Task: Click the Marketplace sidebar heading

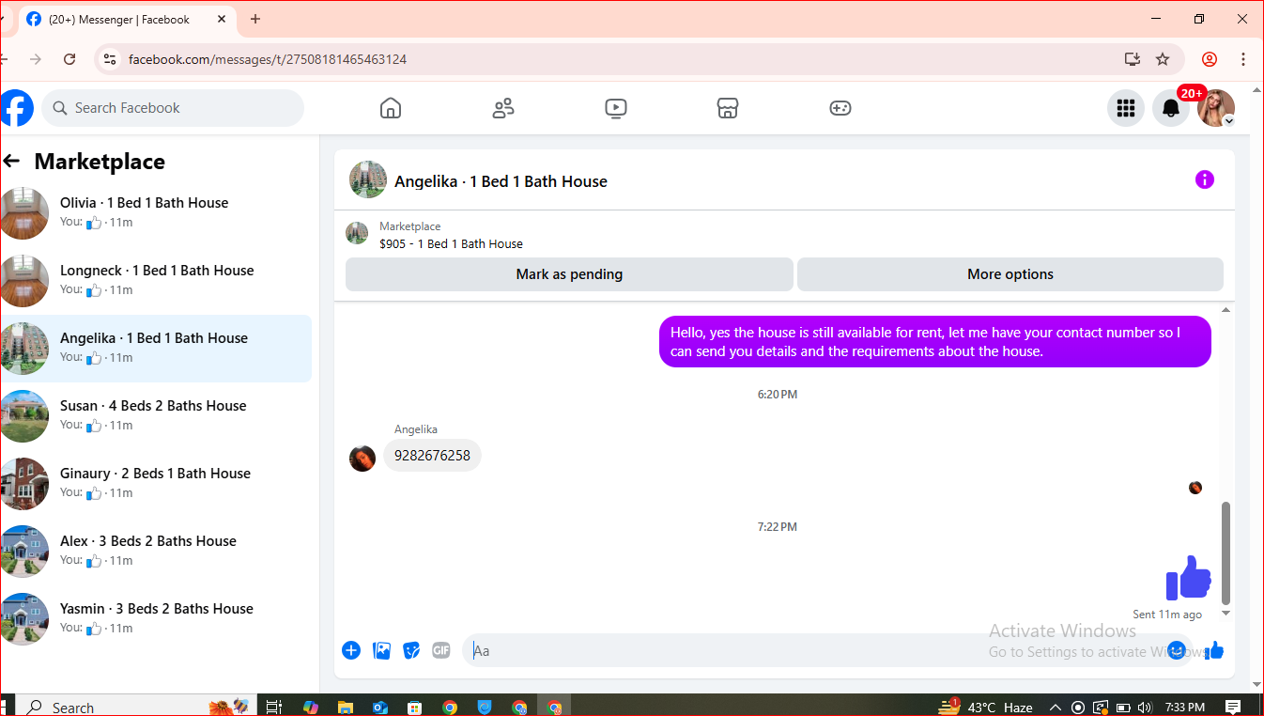Action: point(100,162)
